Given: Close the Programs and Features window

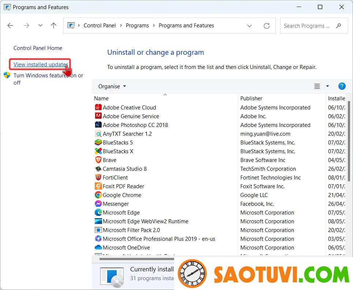Looking at the screenshot, I should [342, 7].
